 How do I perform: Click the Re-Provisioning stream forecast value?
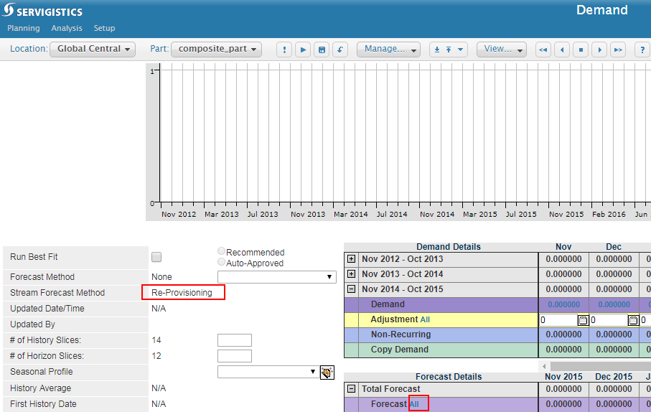click(x=182, y=293)
